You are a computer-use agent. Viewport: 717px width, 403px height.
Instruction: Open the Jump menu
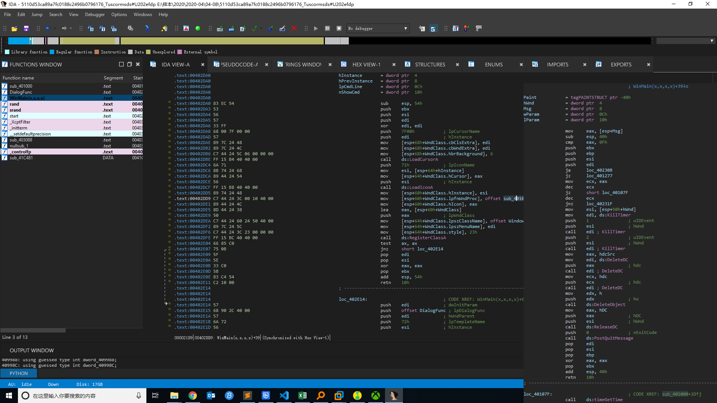click(x=37, y=15)
